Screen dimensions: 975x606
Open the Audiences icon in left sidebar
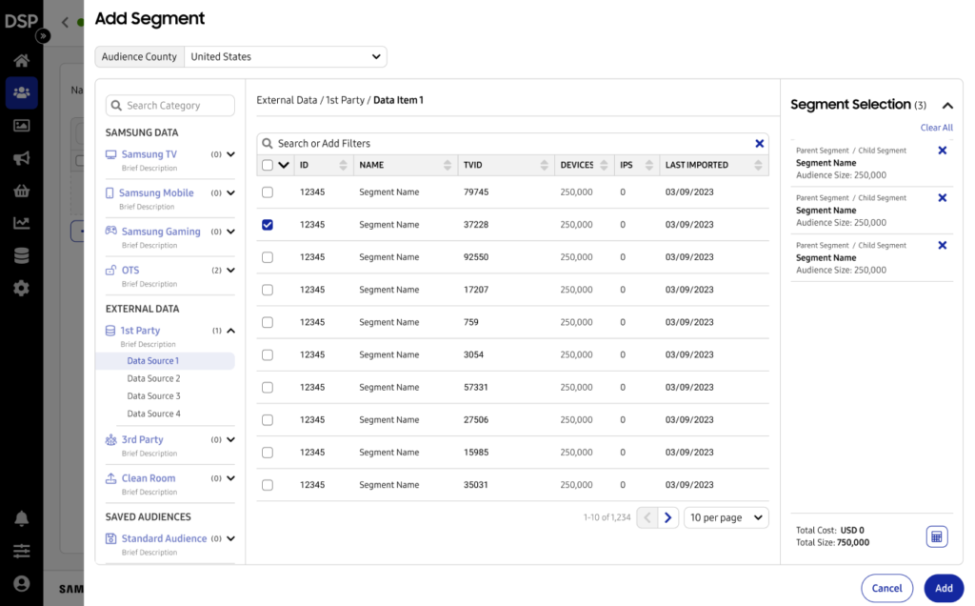point(21,92)
